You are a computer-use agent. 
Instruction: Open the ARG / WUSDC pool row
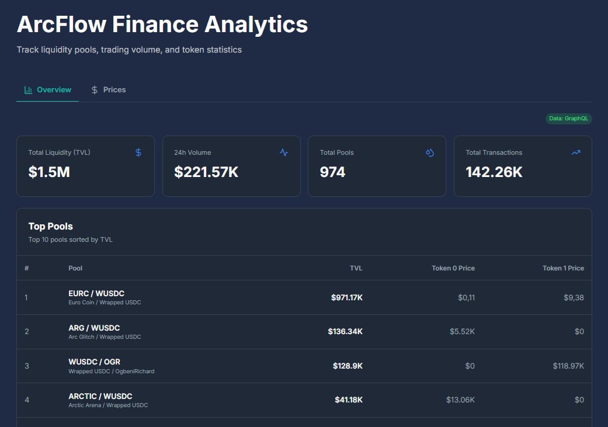click(304, 331)
